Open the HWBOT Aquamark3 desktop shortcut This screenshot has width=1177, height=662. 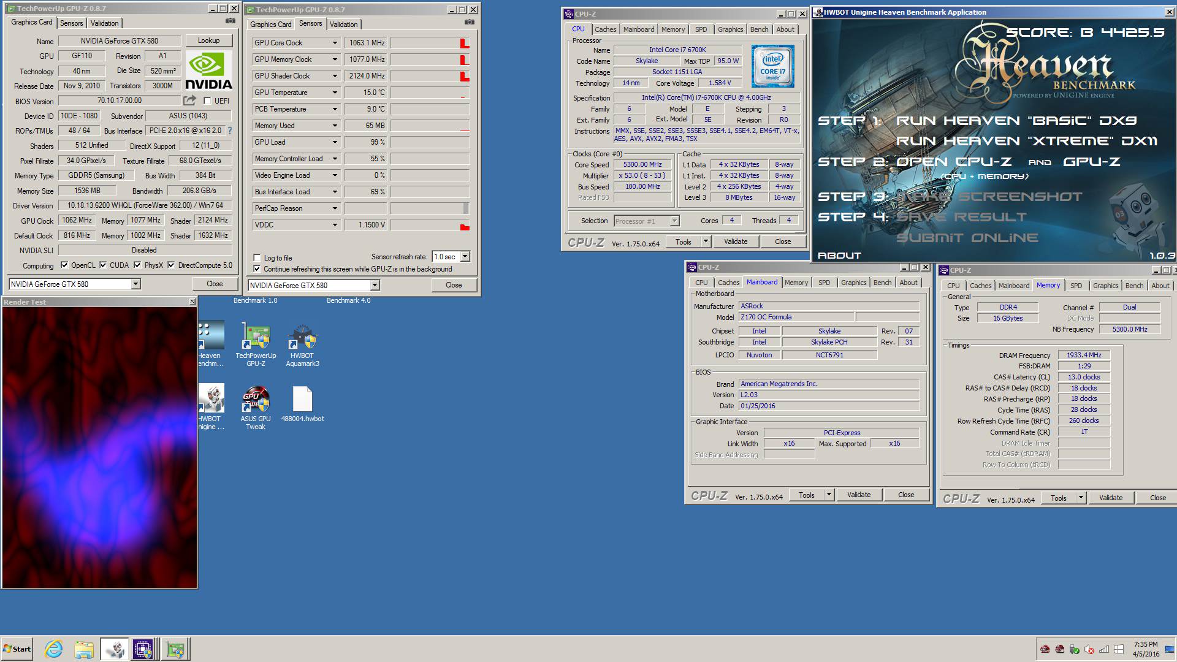(x=302, y=344)
